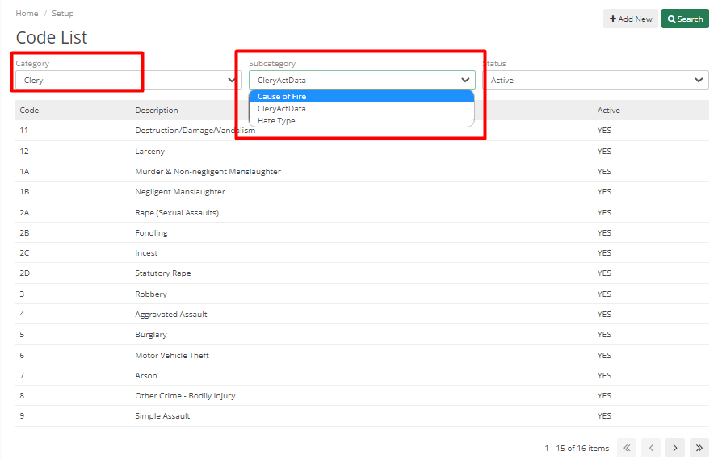Choose CleryActData option in subcategory list
Image resolution: width=722 pixels, height=459 pixels.
(x=362, y=109)
